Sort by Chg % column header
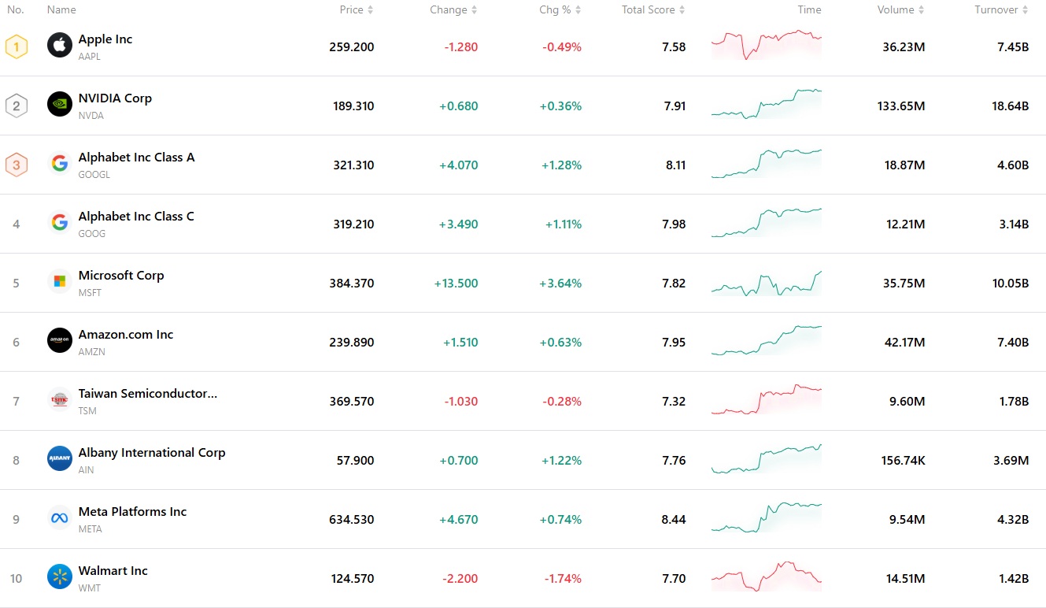 pyautogui.click(x=560, y=10)
